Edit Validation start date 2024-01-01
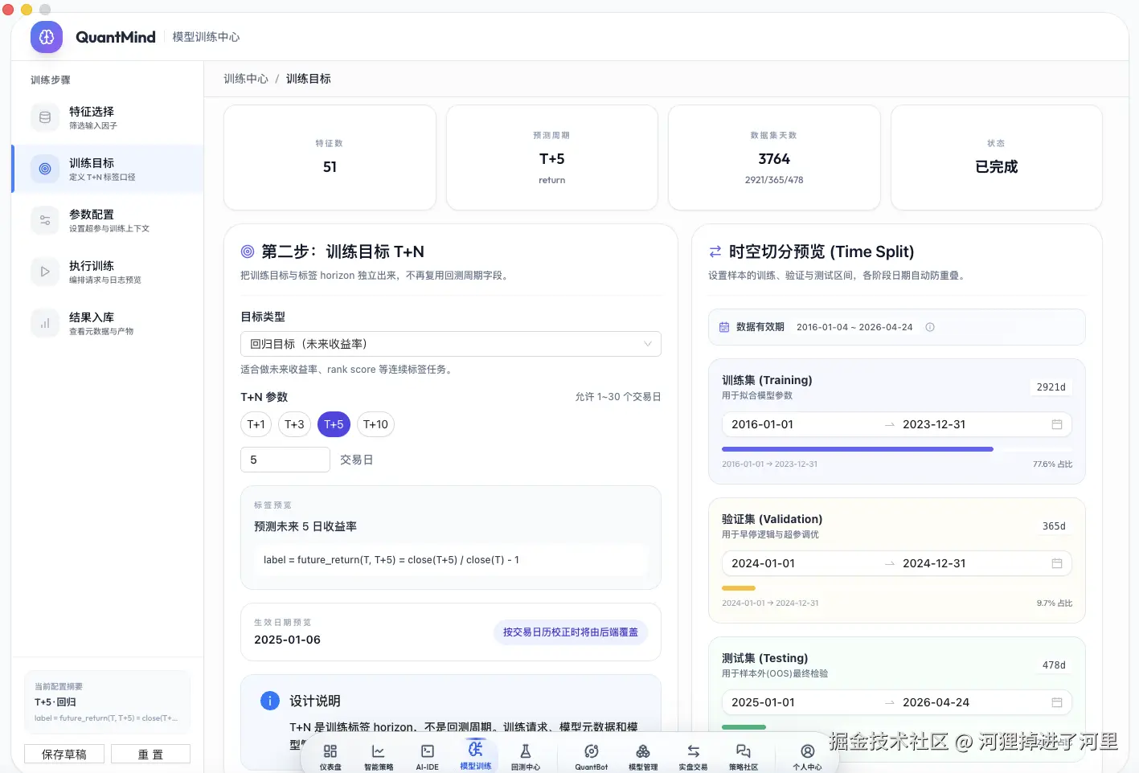This screenshot has width=1139, height=773. pos(763,563)
